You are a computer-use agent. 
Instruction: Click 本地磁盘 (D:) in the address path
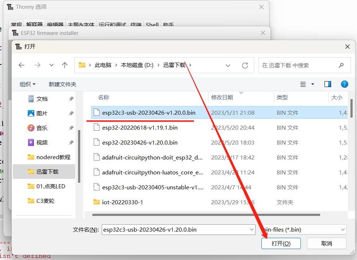pos(137,65)
